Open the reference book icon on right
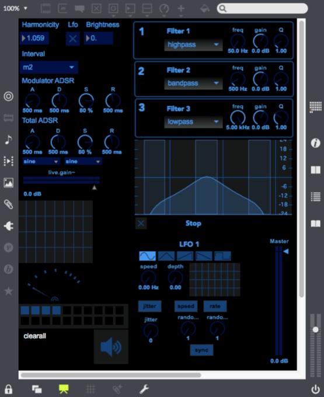 point(315,224)
